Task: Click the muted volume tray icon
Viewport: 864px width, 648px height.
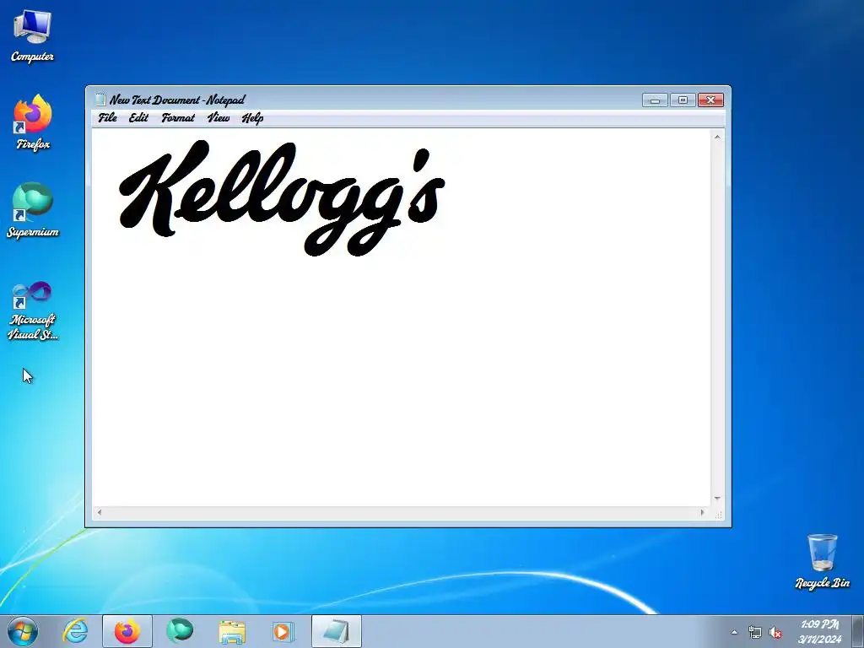Action: [x=775, y=633]
